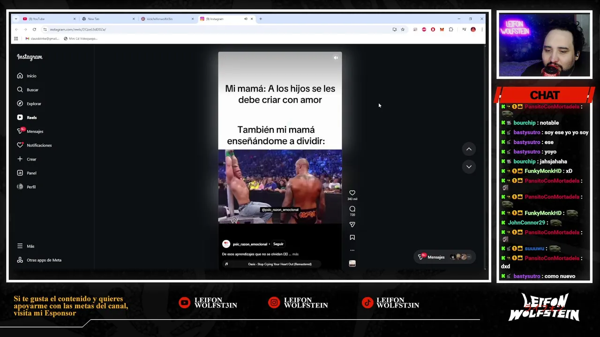
Task: Open floating Mensajes pill button
Action: click(x=444, y=257)
